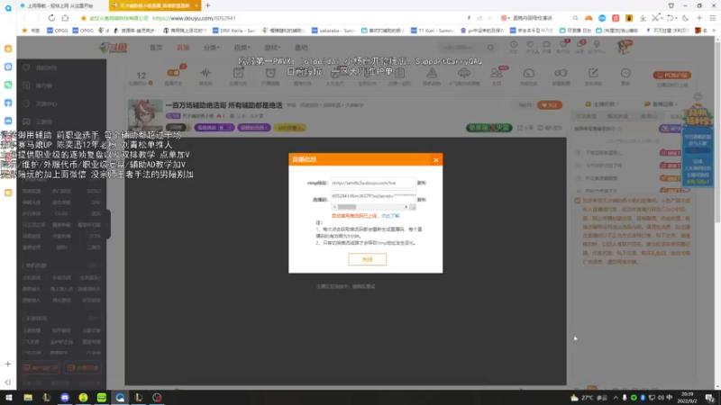Click the 关闭 button in dialog
This screenshot has height=405, width=721.
point(368,259)
